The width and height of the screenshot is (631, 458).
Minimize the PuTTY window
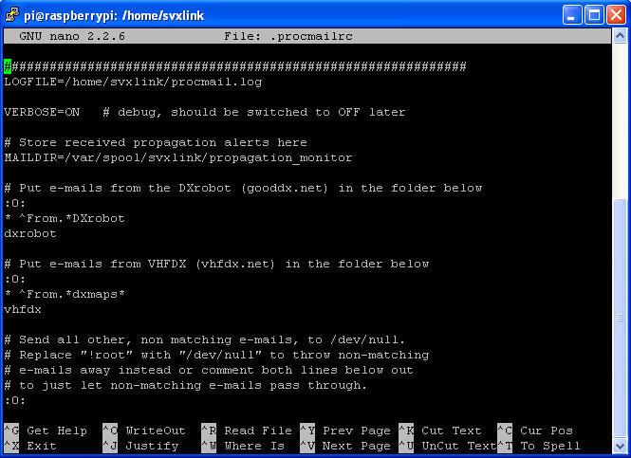[x=572, y=14]
